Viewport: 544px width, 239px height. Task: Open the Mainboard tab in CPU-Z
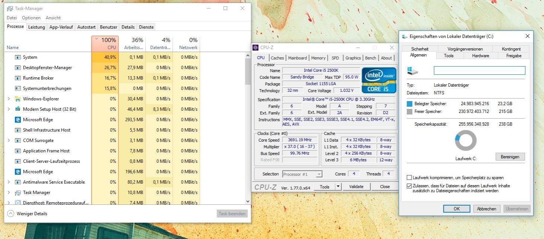(298, 58)
